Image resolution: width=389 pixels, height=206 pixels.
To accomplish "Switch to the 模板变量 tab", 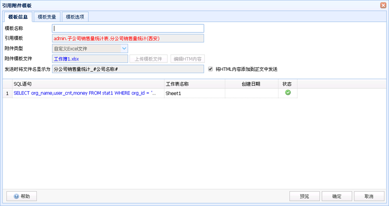I will 47,17.
